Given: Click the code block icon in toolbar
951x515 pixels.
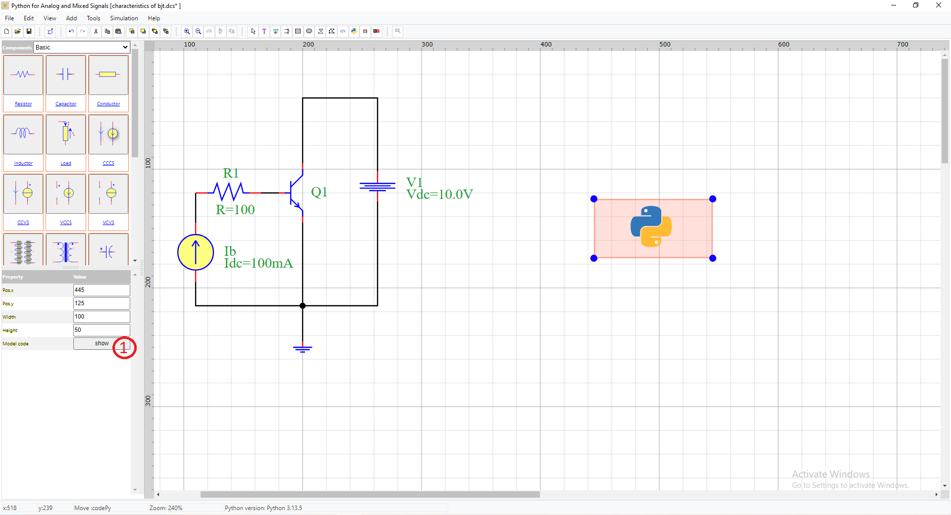Looking at the screenshot, I should (x=343, y=31).
